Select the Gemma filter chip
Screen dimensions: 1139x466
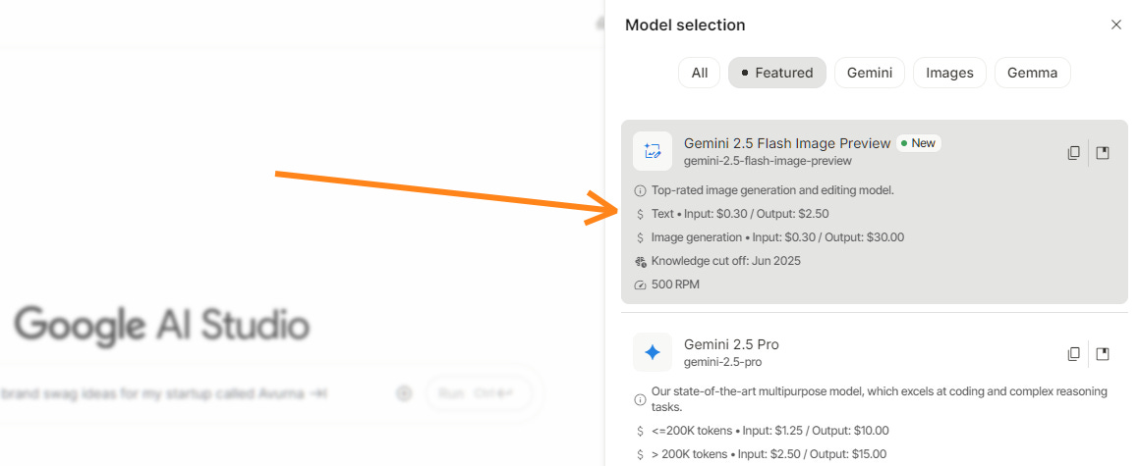pos(1032,73)
